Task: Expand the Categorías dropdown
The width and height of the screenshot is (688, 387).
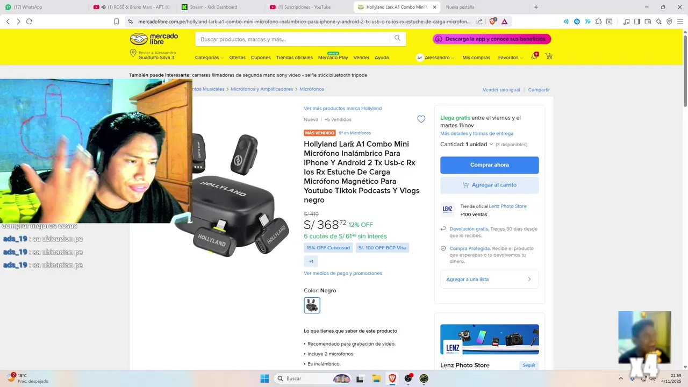Action: (x=209, y=58)
